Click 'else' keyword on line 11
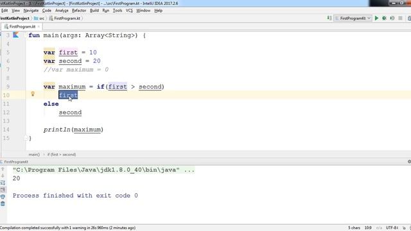 pyautogui.click(x=51, y=104)
